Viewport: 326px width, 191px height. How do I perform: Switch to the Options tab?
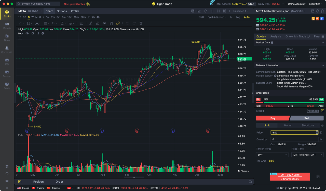point(62,11)
